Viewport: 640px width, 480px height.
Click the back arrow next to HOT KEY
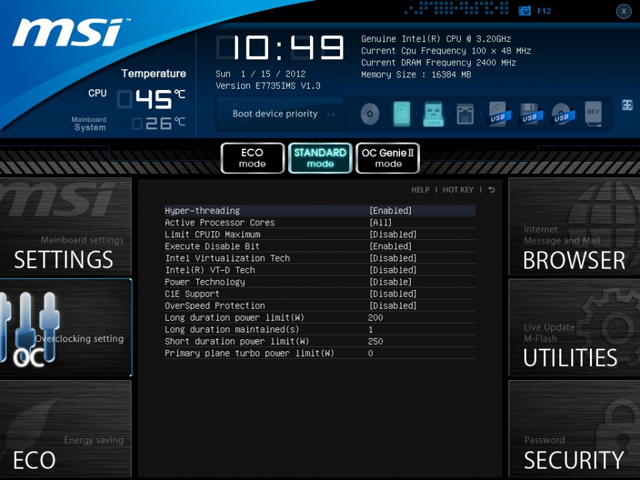click(x=491, y=190)
